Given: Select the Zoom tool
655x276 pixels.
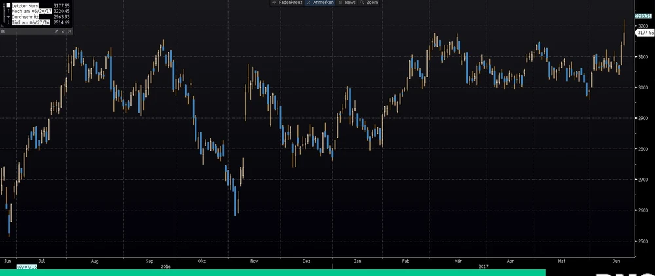Looking at the screenshot, I should [371, 3].
